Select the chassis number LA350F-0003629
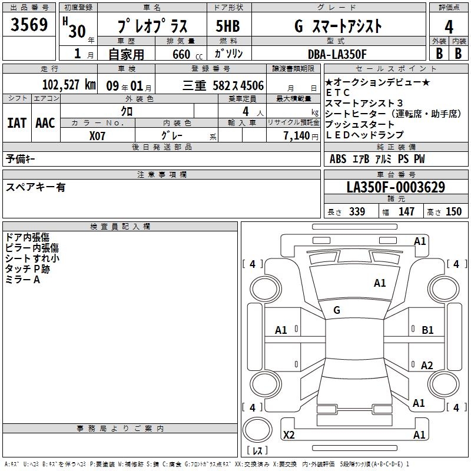This screenshot has height=471, width=471. pyautogui.click(x=396, y=187)
